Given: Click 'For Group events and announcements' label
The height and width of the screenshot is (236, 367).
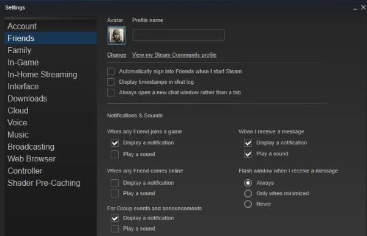Looking at the screenshot, I should [x=154, y=208].
